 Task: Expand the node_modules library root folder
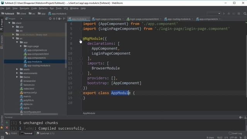pyautogui.click(x=13, y=34)
